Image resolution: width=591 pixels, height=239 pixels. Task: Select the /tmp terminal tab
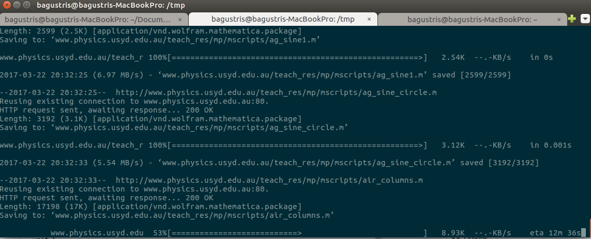click(283, 19)
